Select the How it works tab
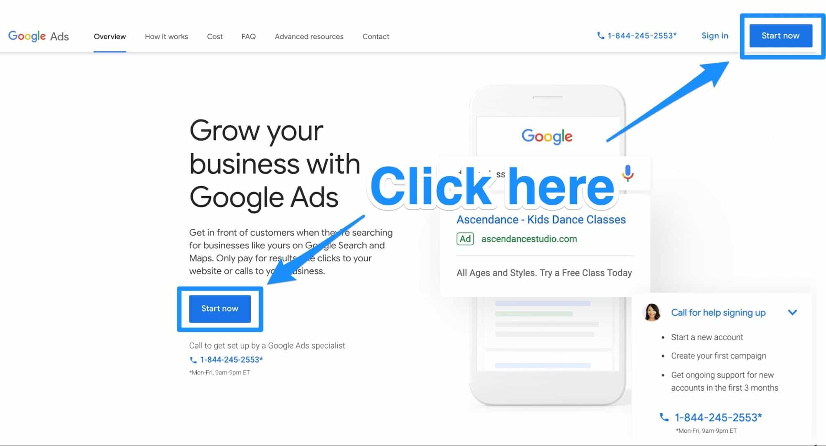826x446 pixels. point(166,36)
